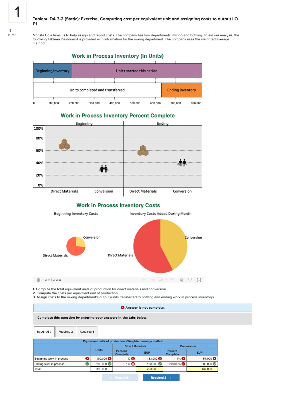Click the red X beside Beginning work in process
This screenshot has width=283, height=397.
tap(87, 358)
